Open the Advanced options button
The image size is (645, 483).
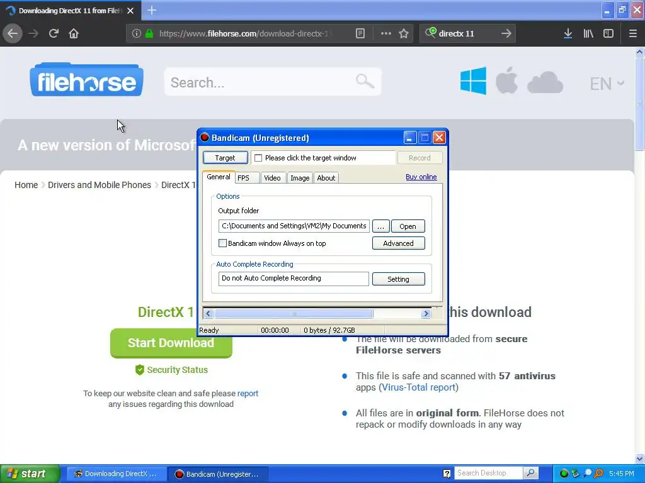click(398, 243)
